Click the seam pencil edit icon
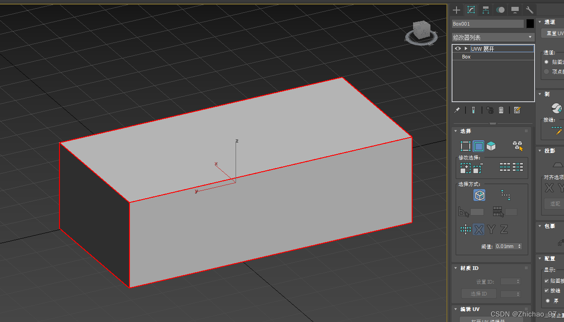 tap(557, 131)
